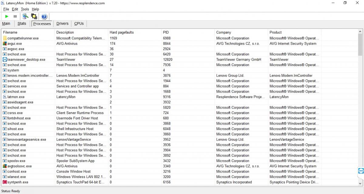Click the avgui.exe AVG icon

coord(5,44)
